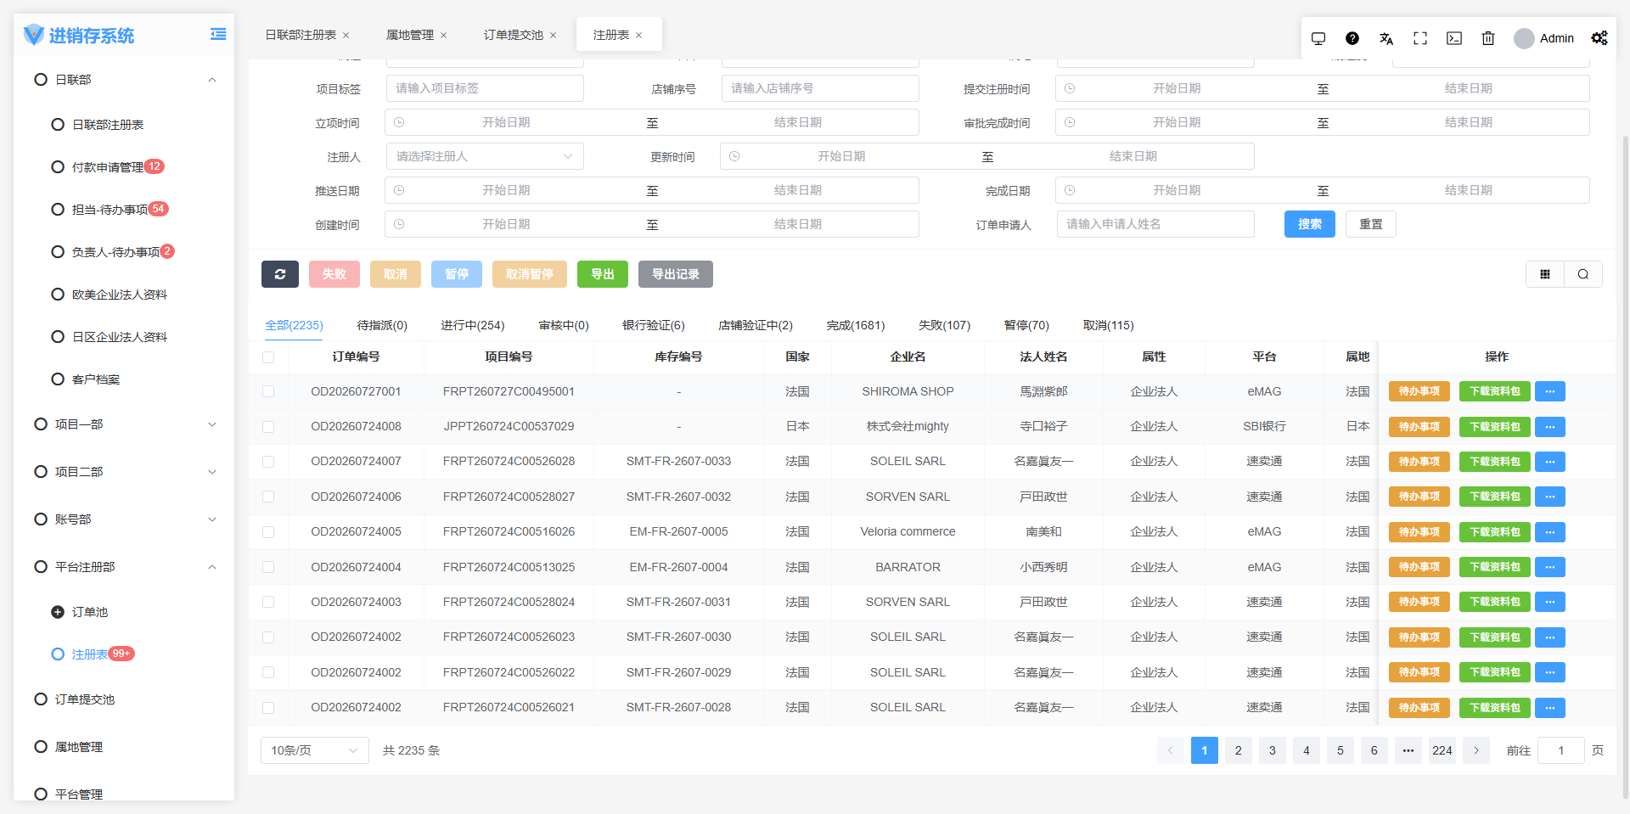Open the 请选择注册人 dropdown
This screenshot has height=814, width=1630.
[x=485, y=156]
